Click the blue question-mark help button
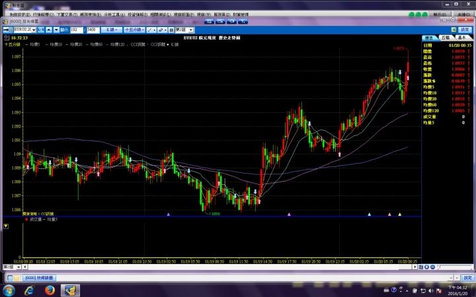The image size is (476, 297). (243, 21)
